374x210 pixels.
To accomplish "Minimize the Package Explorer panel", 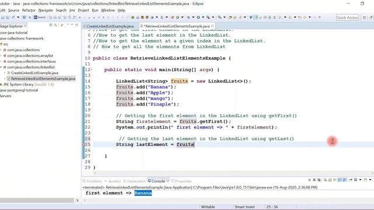I will tap(72, 24).
